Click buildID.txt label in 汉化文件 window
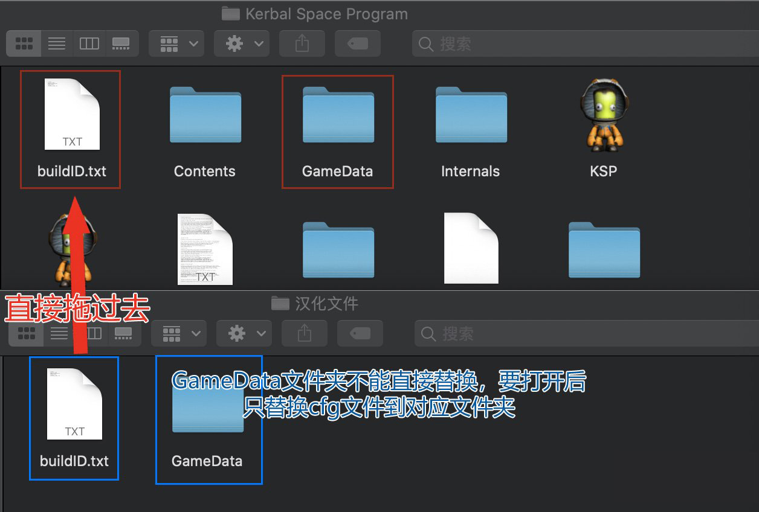 (74, 461)
